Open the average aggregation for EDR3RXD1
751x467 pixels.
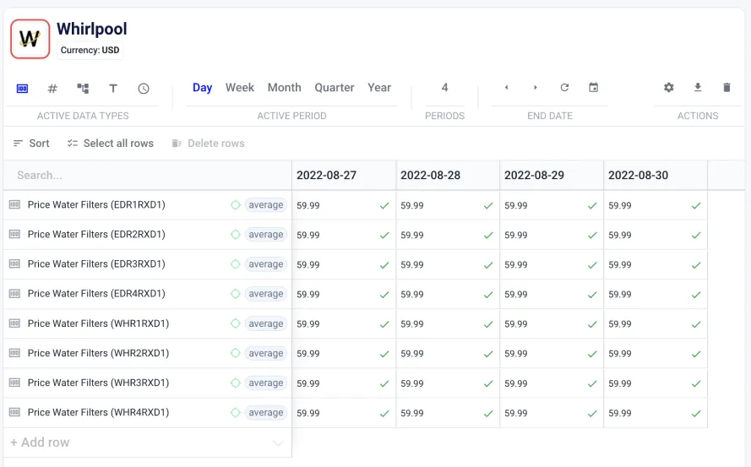(x=266, y=264)
